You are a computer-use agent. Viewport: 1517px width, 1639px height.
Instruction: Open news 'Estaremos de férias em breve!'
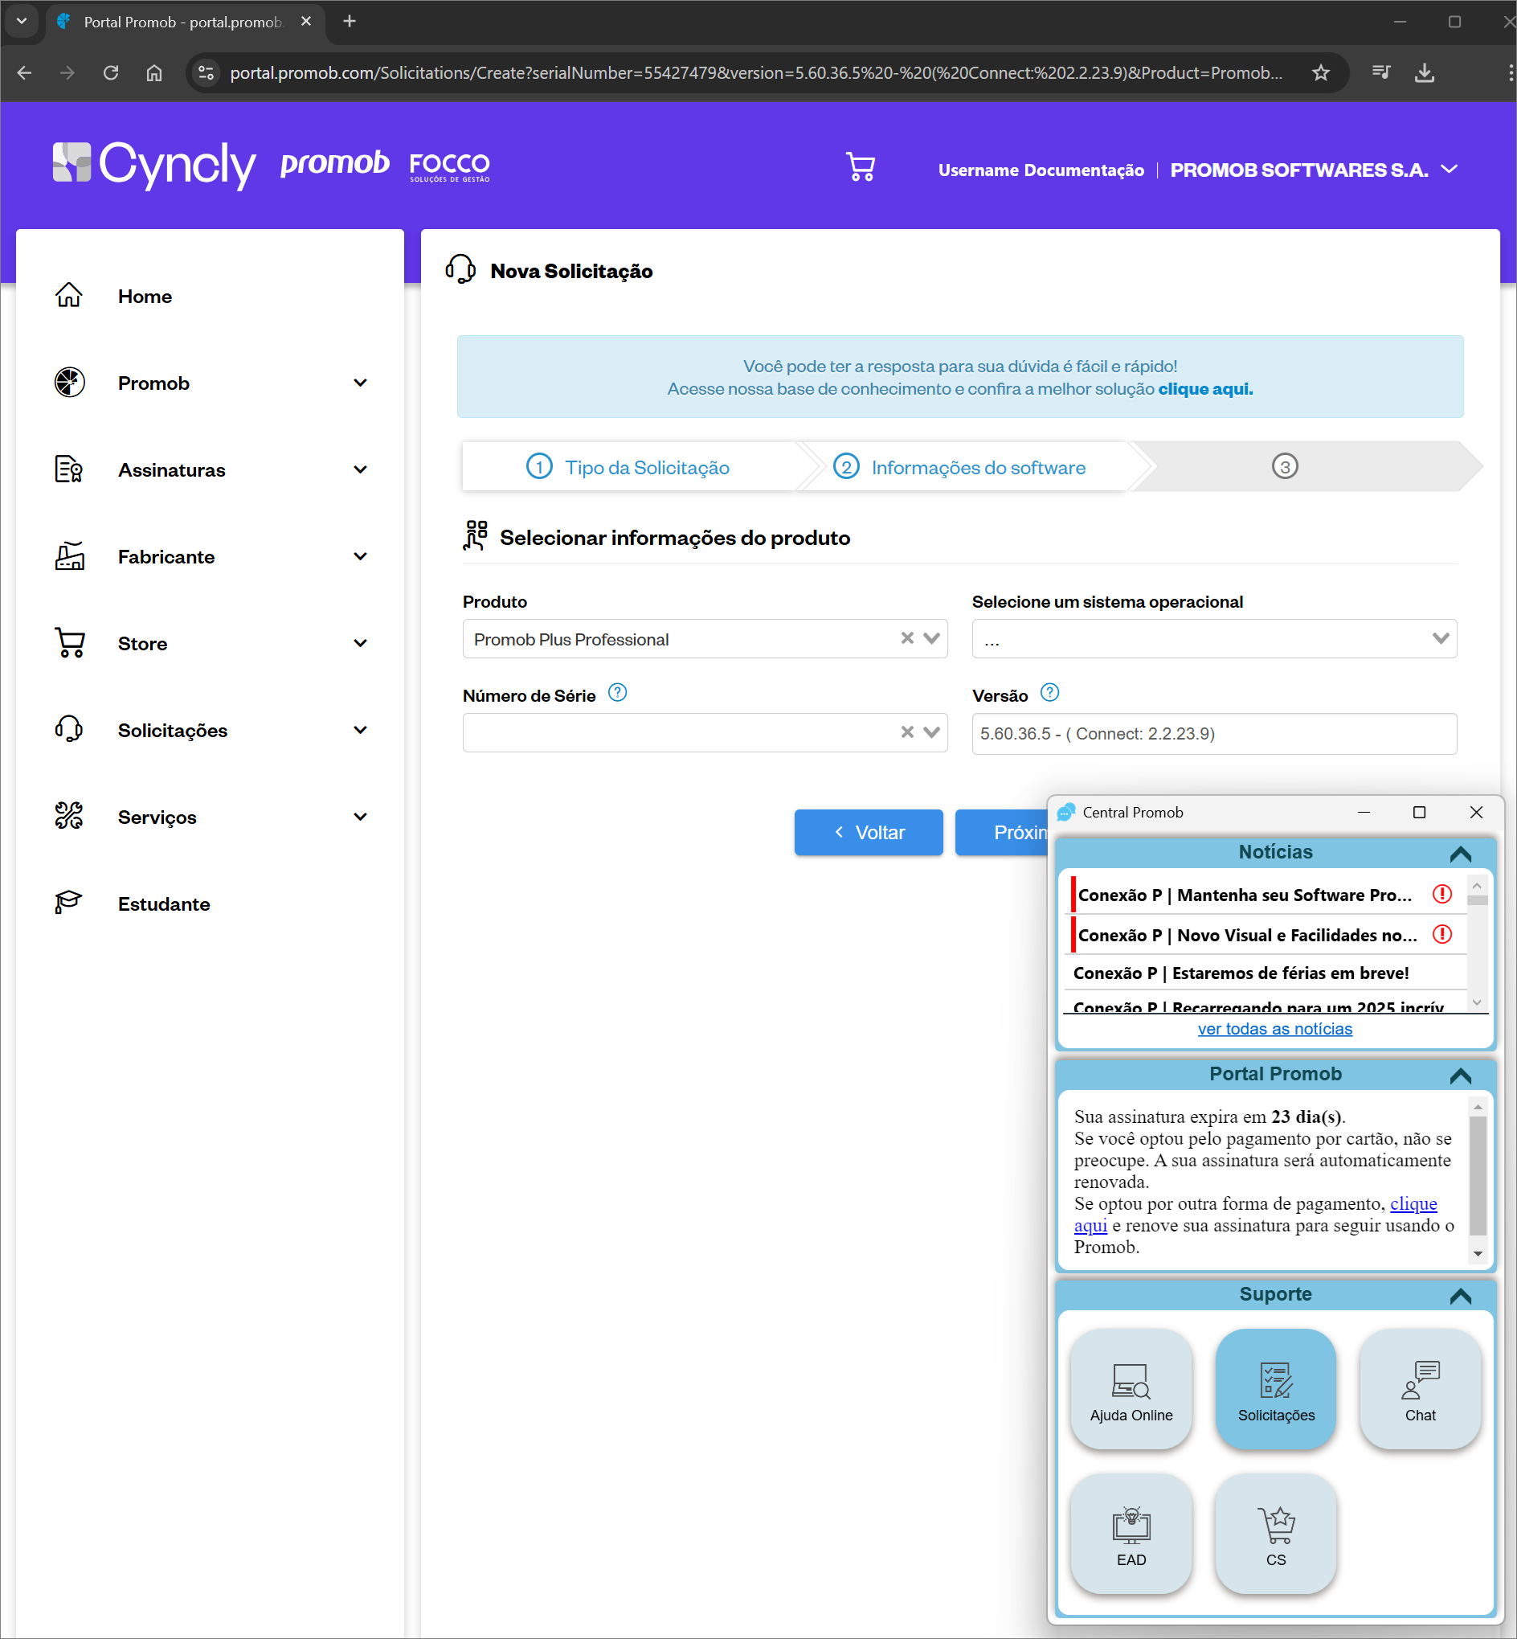pyautogui.click(x=1241, y=973)
